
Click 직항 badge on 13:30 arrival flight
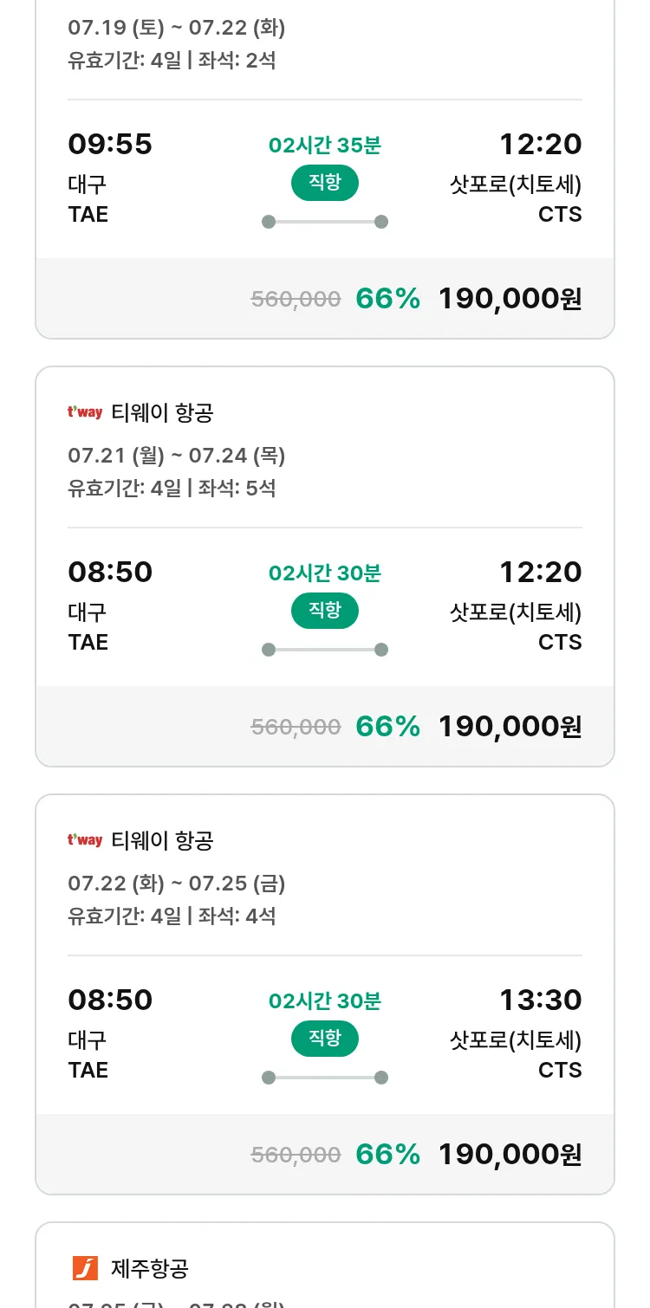[324, 1039]
